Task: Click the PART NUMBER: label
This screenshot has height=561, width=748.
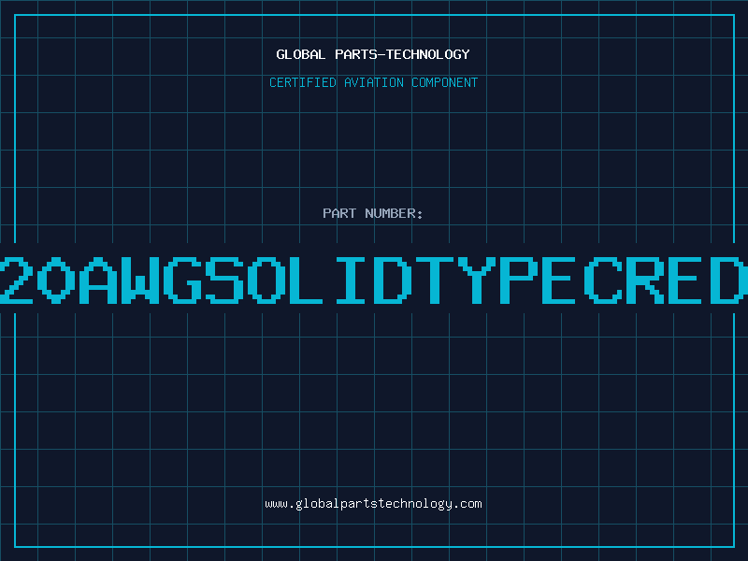Action: [373, 213]
